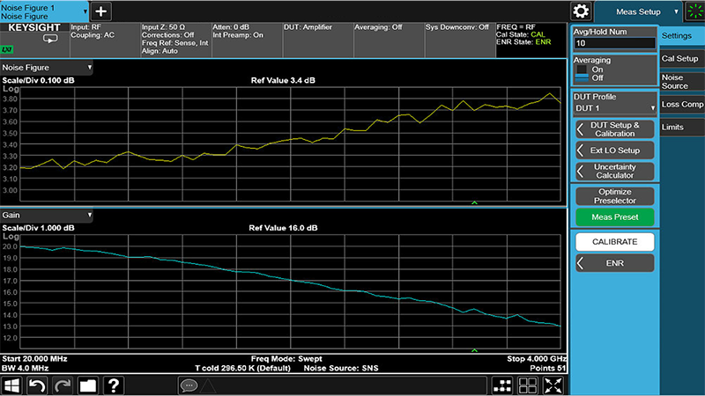The image size is (705, 396).
Task: Open the SCPI message bubble icon
Action: (x=189, y=385)
